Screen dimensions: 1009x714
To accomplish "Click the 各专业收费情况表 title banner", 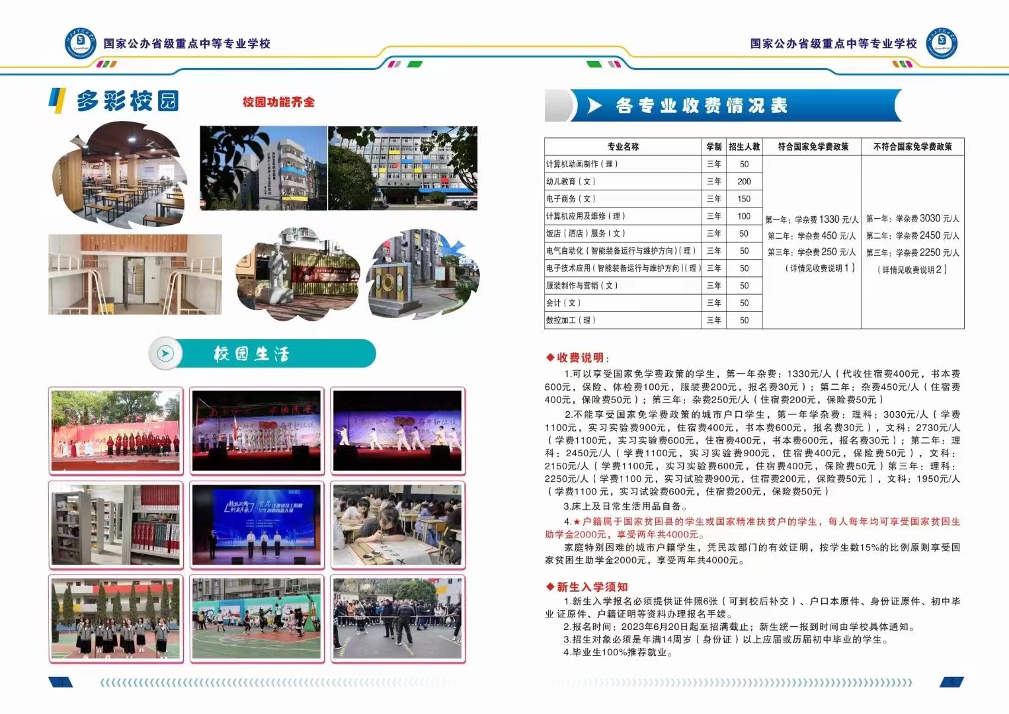I will (701, 106).
